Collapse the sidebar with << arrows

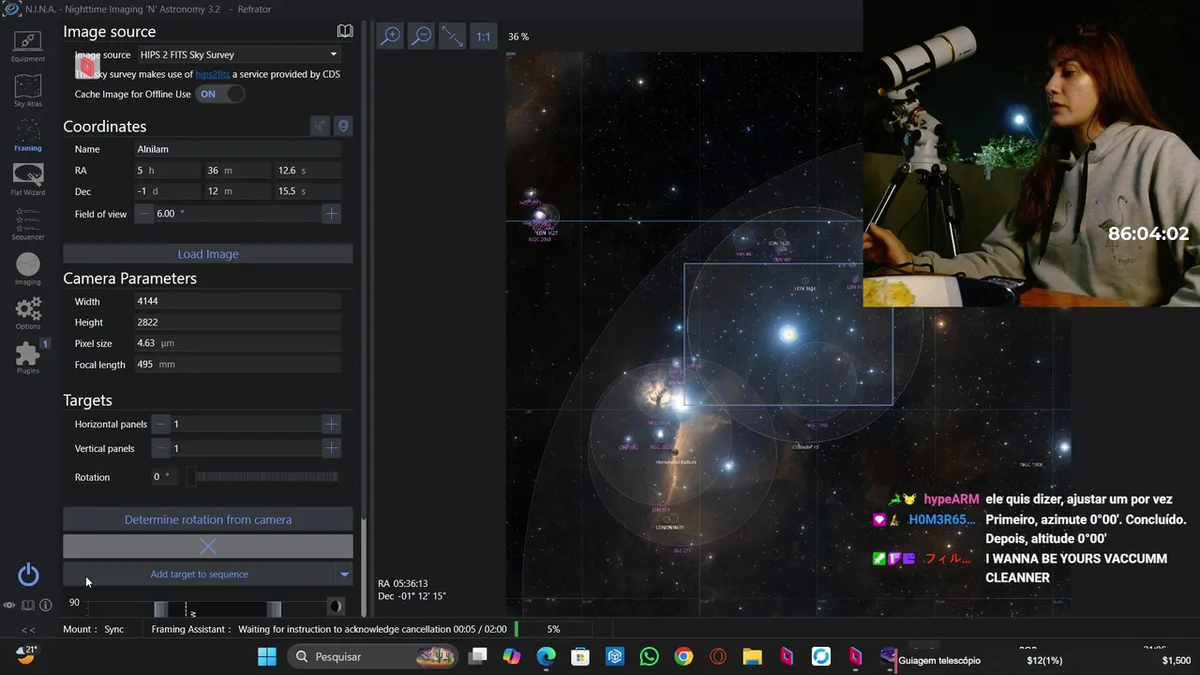pyautogui.click(x=28, y=629)
